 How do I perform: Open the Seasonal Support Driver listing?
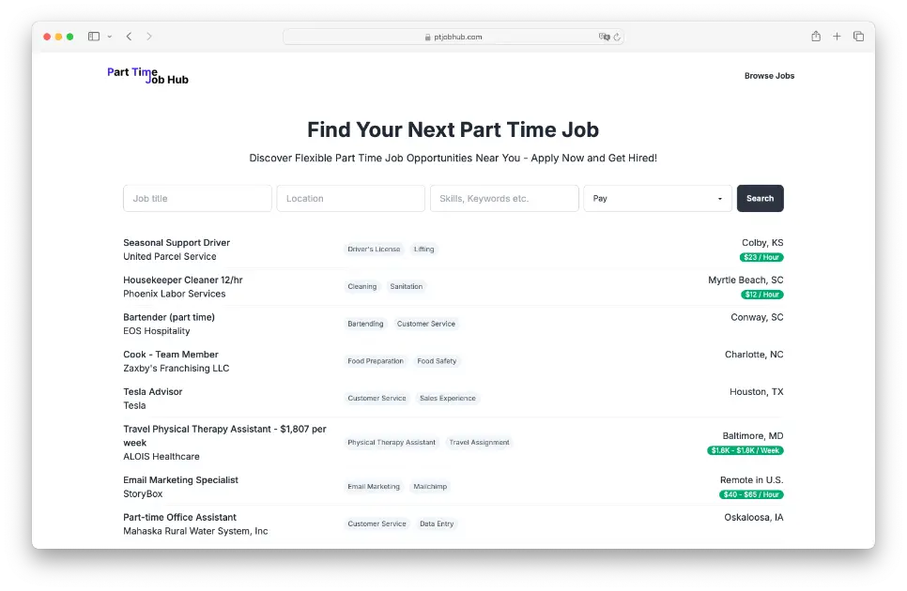(x=177, y=242)
